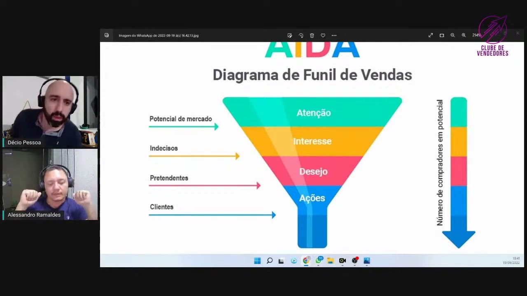
Task: Click the Interesse funnel layer
Action: pos(312,141)
